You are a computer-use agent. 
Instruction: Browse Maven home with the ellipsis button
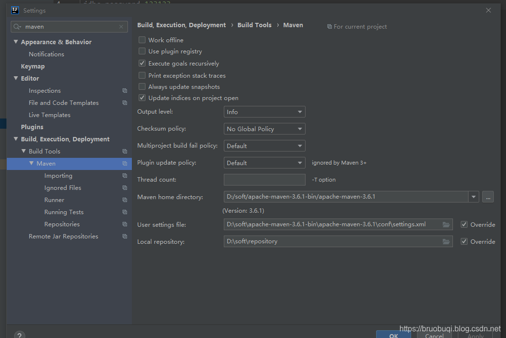pyautogui.click(x=488, y=197)
